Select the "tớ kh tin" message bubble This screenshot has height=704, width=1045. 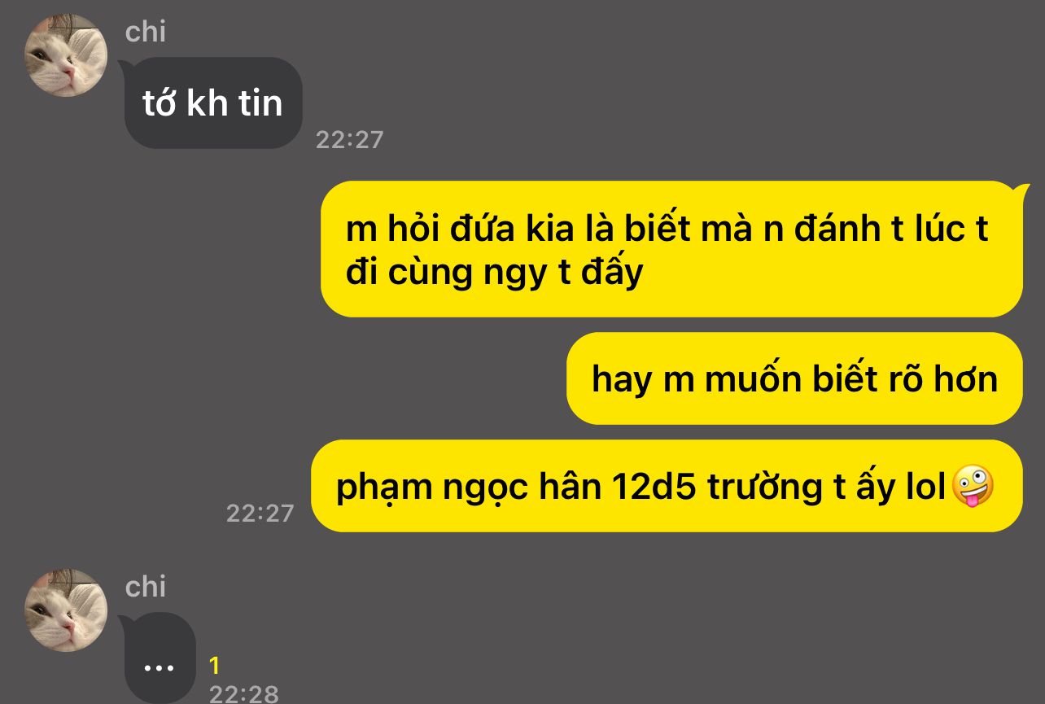pos(212,103)
